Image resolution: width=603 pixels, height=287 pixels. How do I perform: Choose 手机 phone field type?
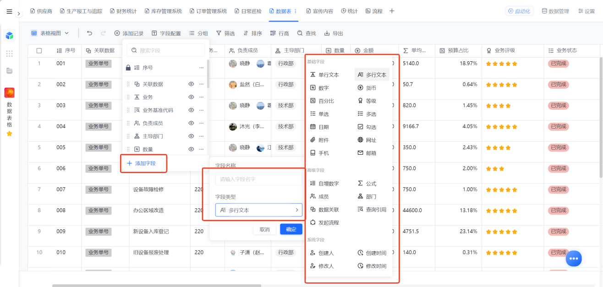pyautogui.click(x=320, y=153)
